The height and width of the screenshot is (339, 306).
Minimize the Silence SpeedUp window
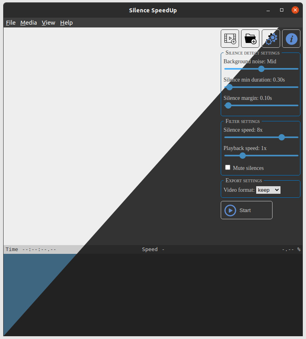tap(268, 10)
